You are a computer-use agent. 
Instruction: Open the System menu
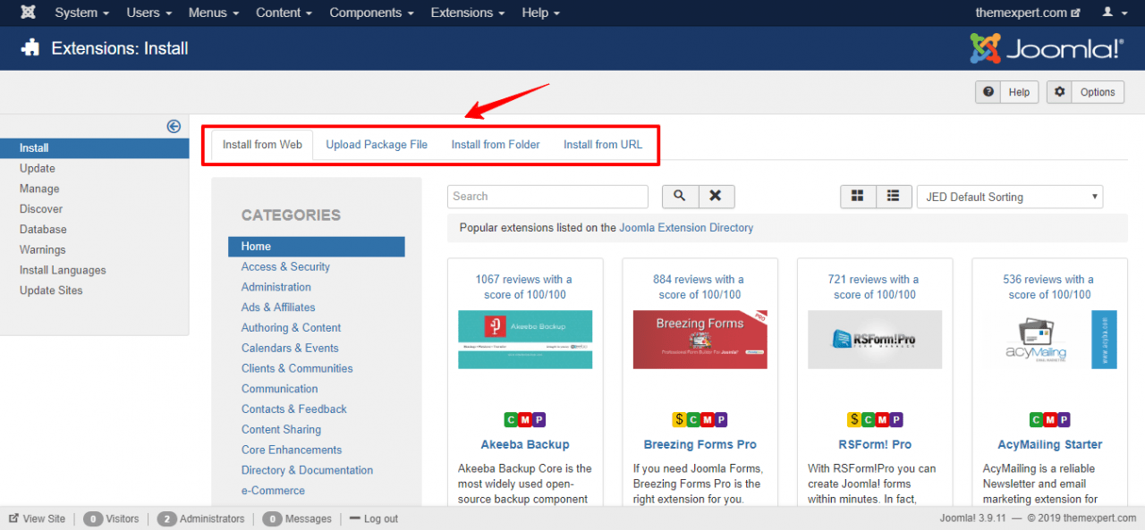pos(76,13)
